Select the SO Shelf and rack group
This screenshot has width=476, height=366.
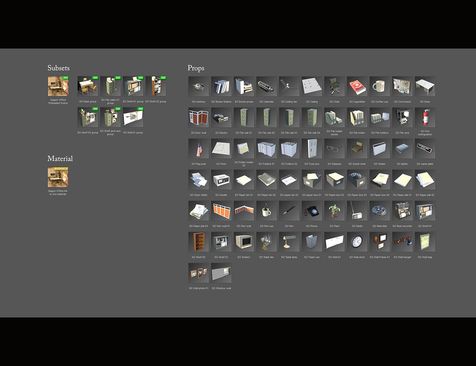[110, 117]
